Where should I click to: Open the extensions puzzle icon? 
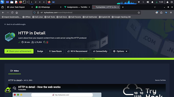pyautogui.click(x=161, y=12)
